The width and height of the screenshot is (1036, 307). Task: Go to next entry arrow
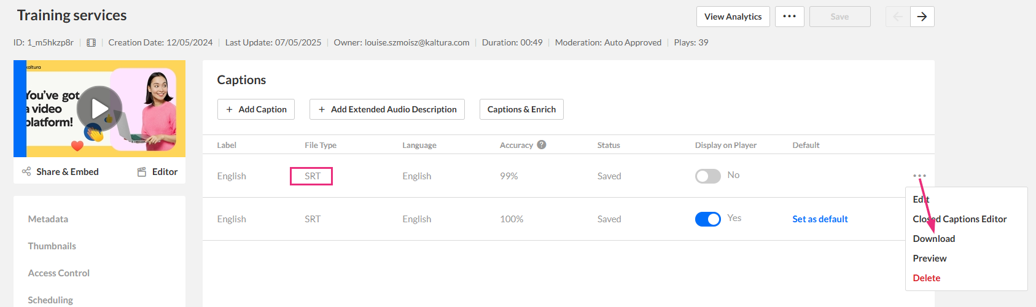(922, 17)
